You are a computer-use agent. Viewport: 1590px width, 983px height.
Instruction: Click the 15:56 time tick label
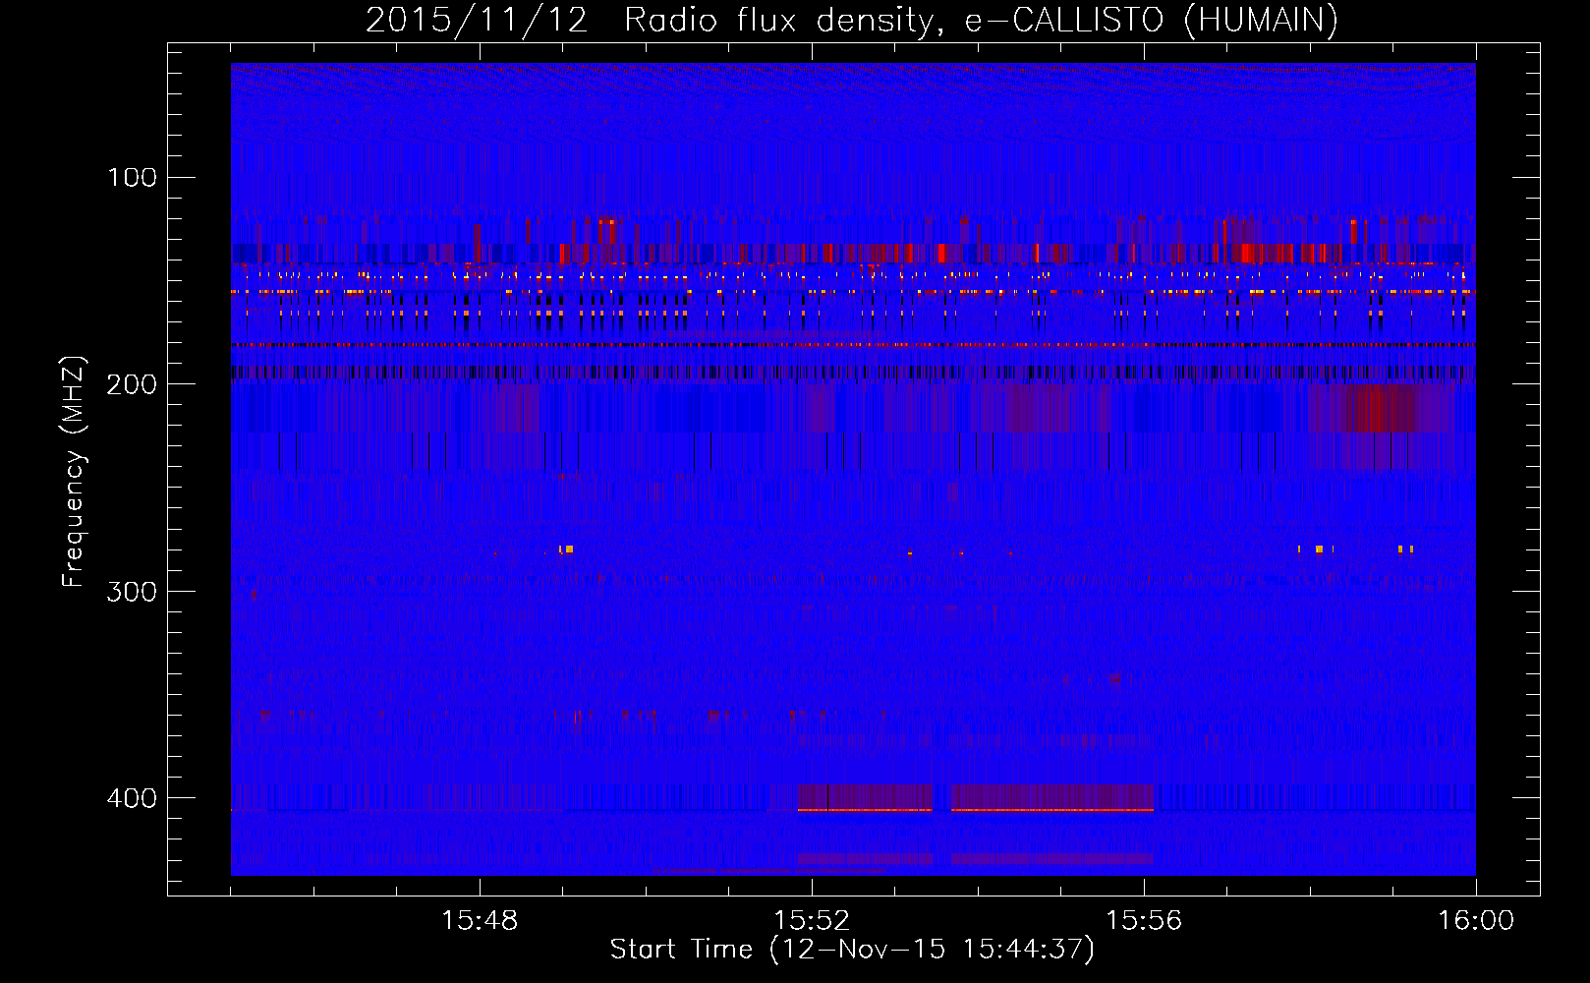point(1144,921)
